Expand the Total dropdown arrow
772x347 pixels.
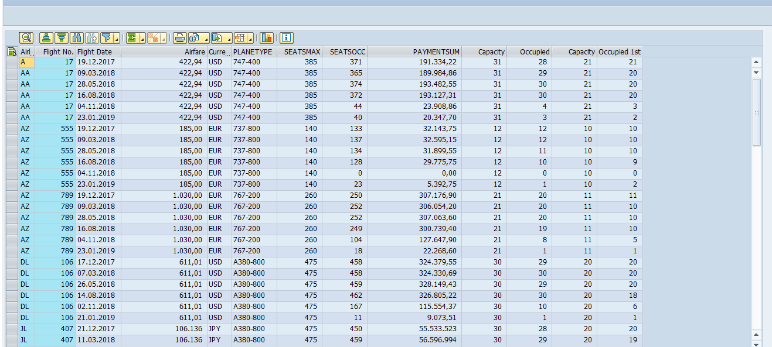coord(142,39)
